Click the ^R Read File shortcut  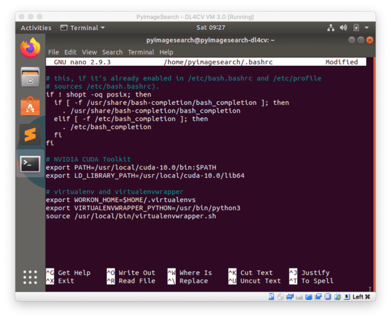[131, 281]
